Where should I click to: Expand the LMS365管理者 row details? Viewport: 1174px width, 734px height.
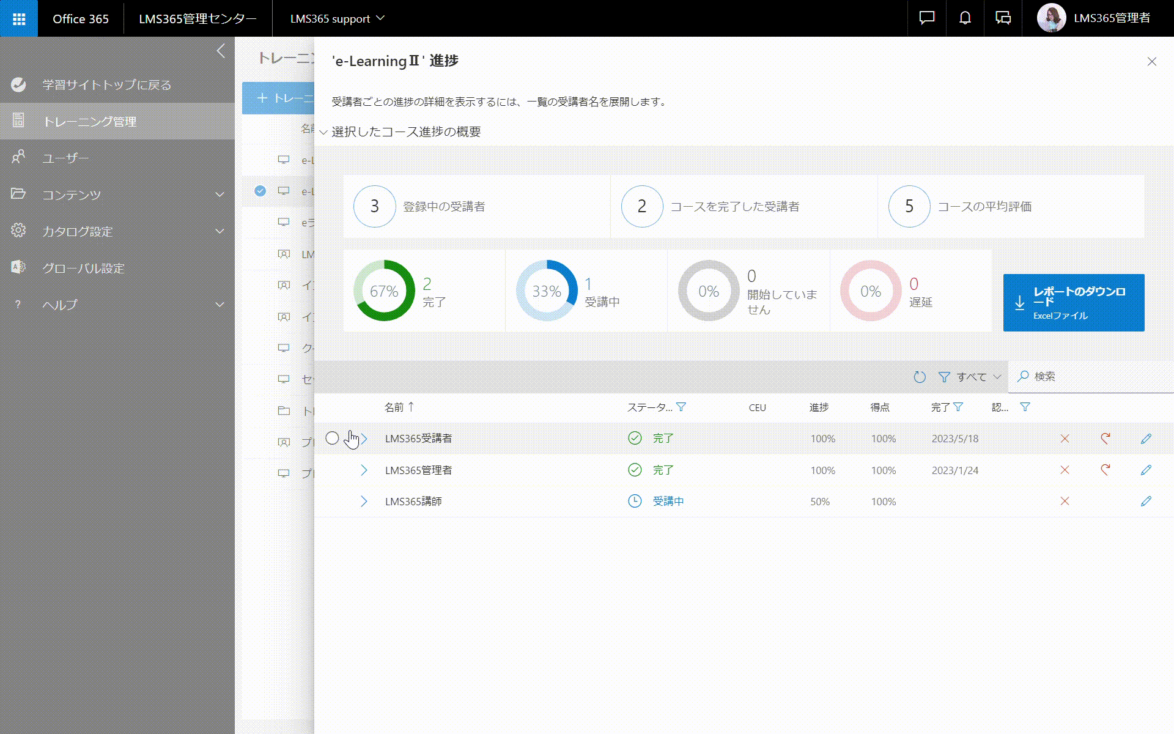(x=364, y=470)
